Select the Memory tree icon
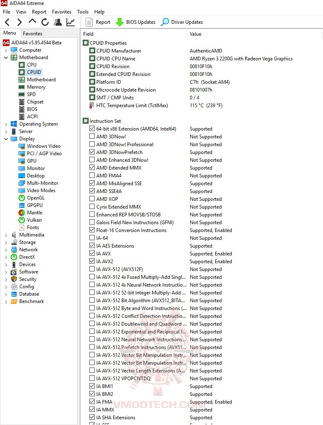The image size is (323, 425). point(22,87)
